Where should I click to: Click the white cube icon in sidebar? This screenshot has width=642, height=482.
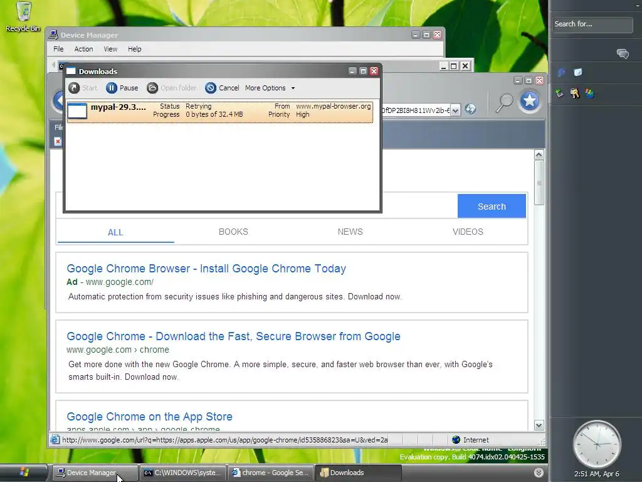click(x=577, y=73)
